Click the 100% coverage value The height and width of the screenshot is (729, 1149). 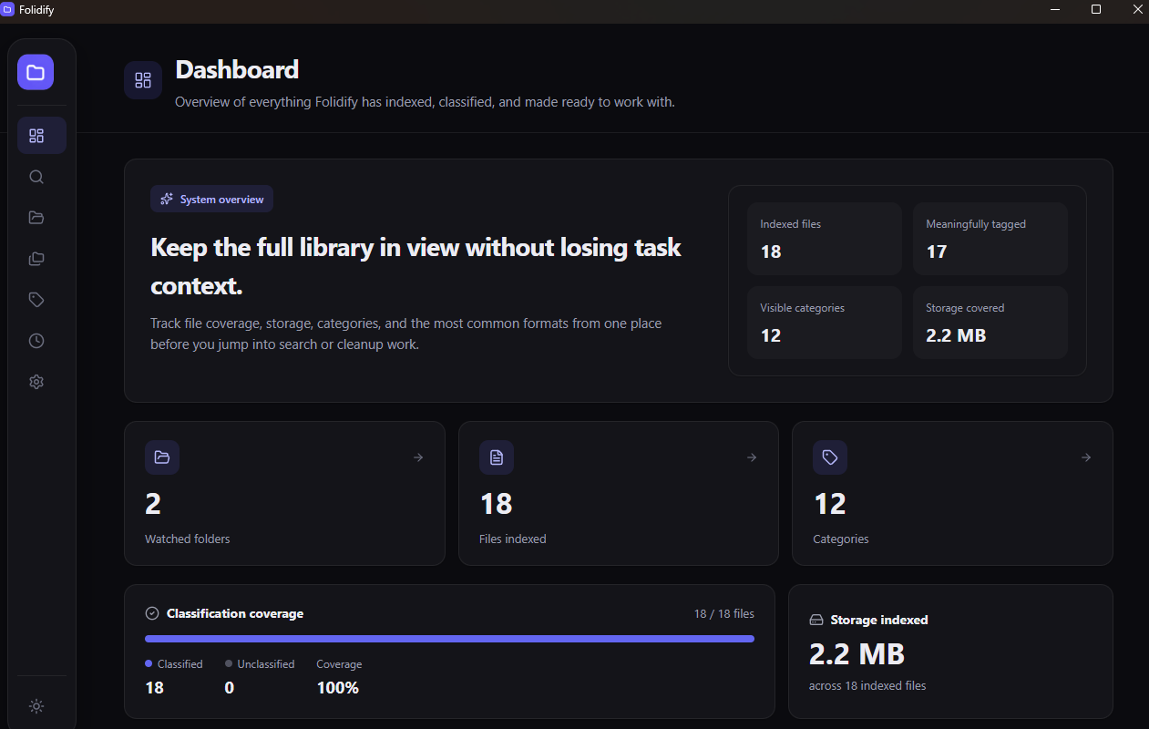click(x=338, y=688)
